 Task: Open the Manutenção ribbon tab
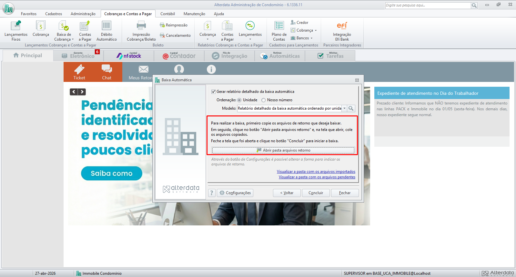coord(194,14)
